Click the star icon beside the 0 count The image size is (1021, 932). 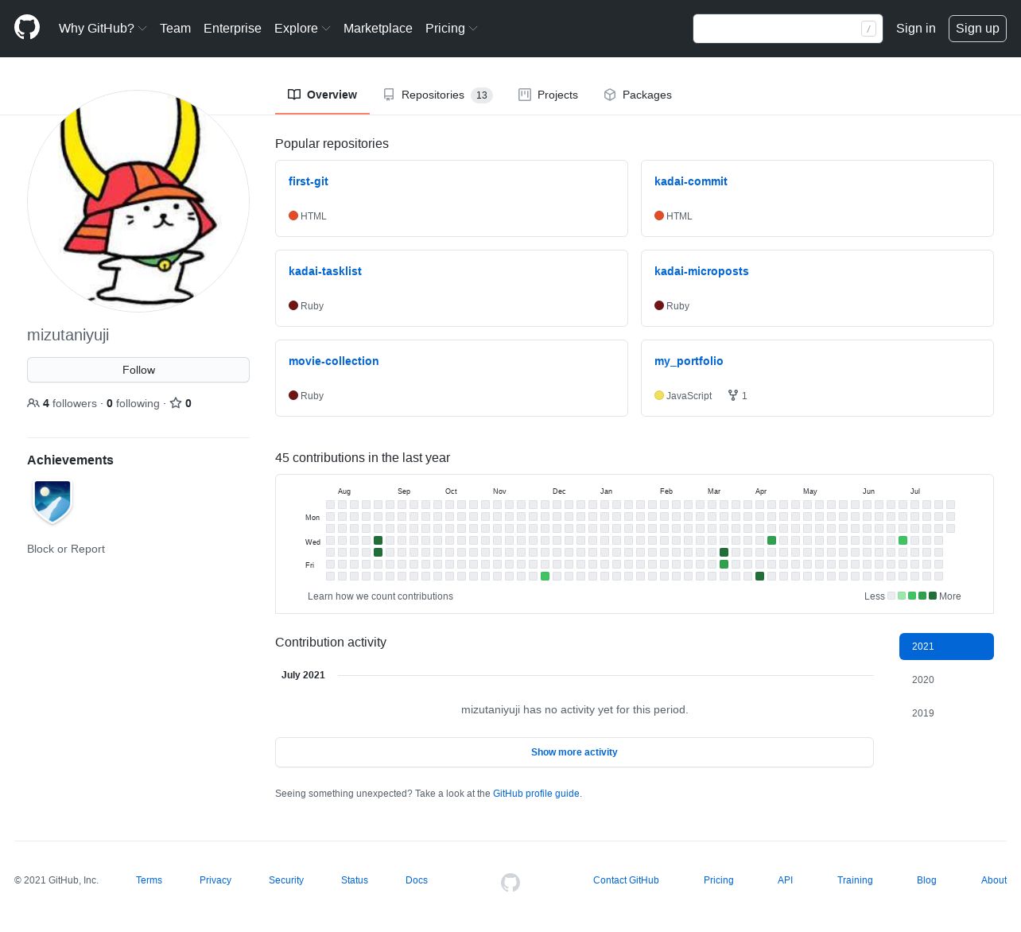[x=176, y=403]
